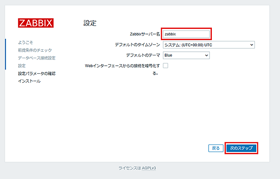Focus the Zabbixサーバー名 input field
Screen dimensions: 280x179
186,34
